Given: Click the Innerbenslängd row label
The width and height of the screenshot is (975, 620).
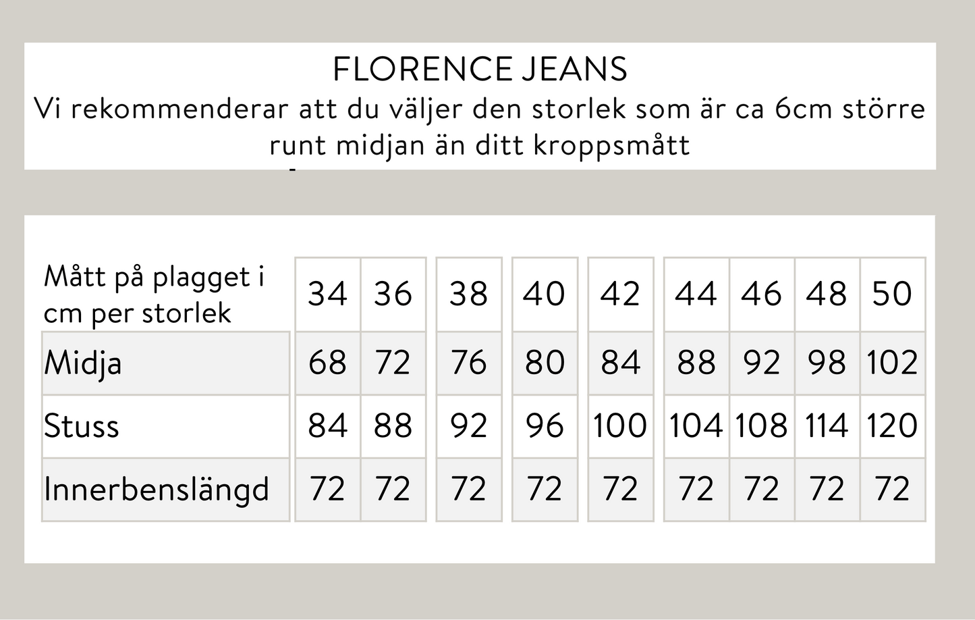Looking at the screenshot, I should click(x=156, y=489).
